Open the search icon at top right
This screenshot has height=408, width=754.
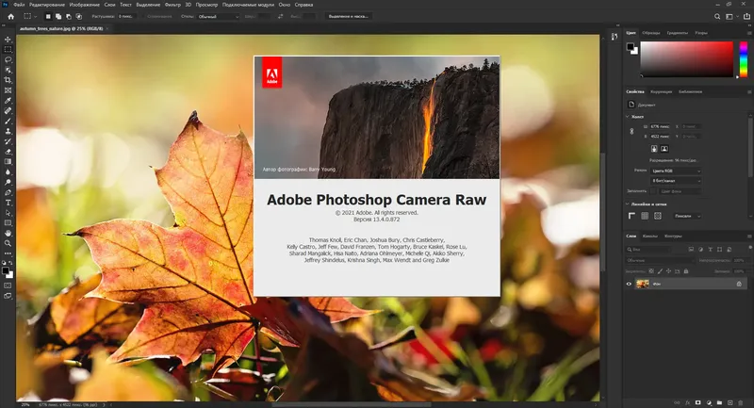pos(717,16)
